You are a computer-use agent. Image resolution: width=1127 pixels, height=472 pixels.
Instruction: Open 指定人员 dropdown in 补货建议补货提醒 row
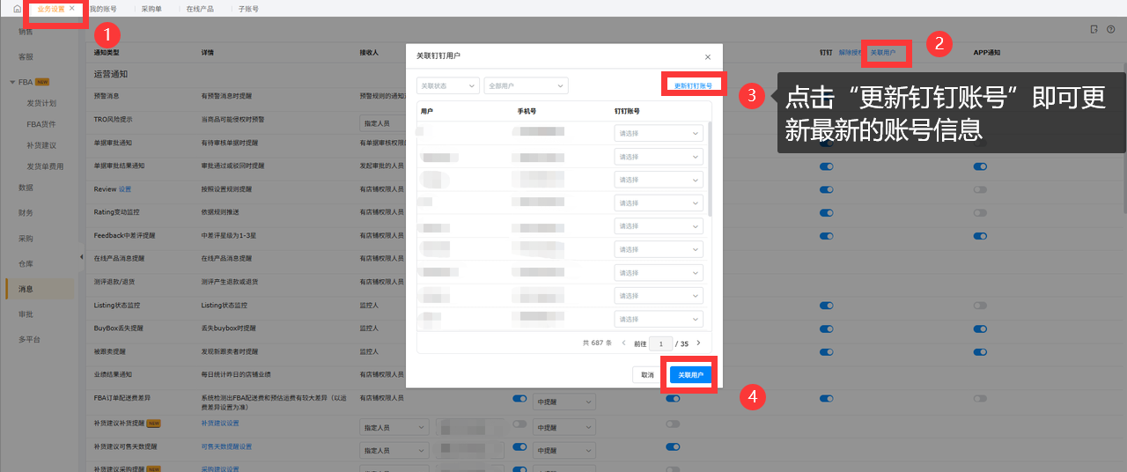click(x=394, y=426)
